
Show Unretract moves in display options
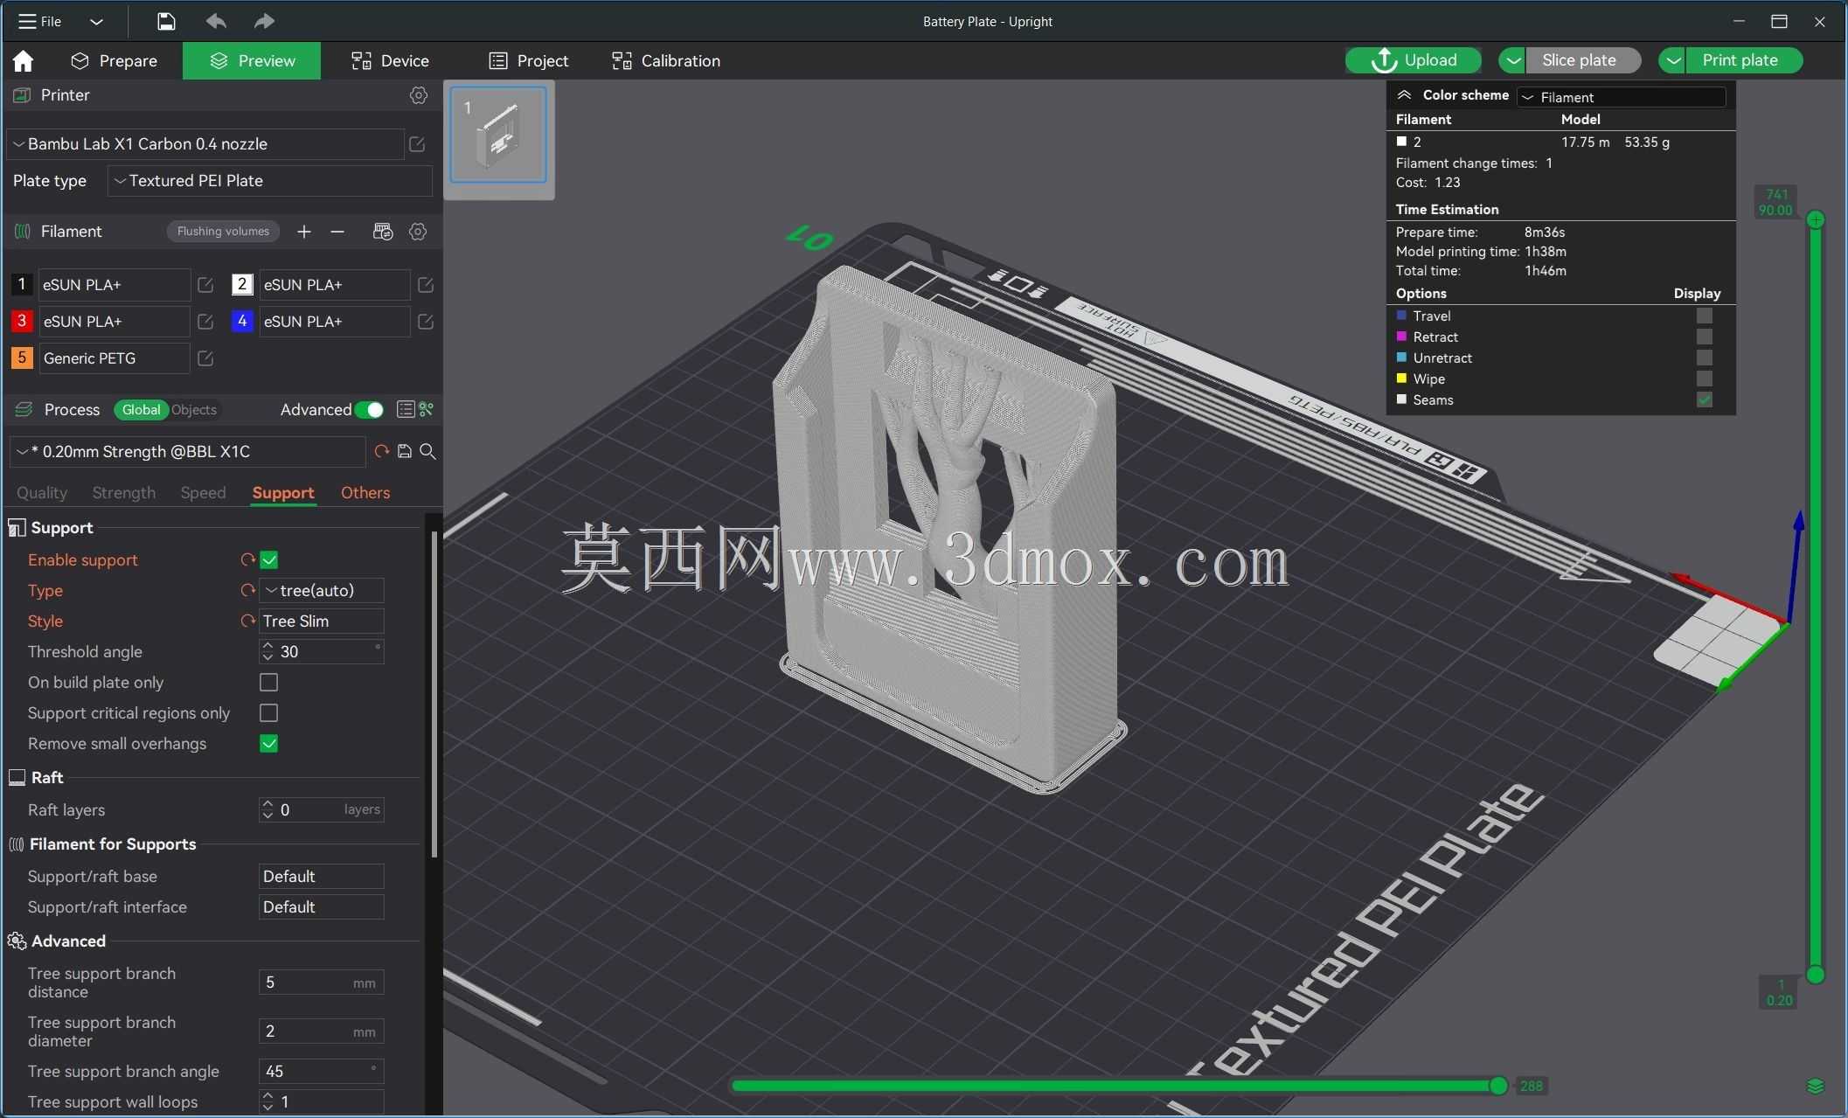1704,358
